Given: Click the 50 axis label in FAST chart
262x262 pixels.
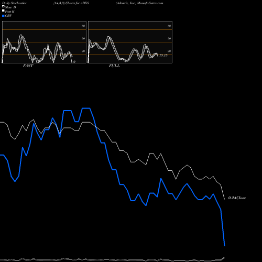Looking at the screenshot, I should 83,38.
